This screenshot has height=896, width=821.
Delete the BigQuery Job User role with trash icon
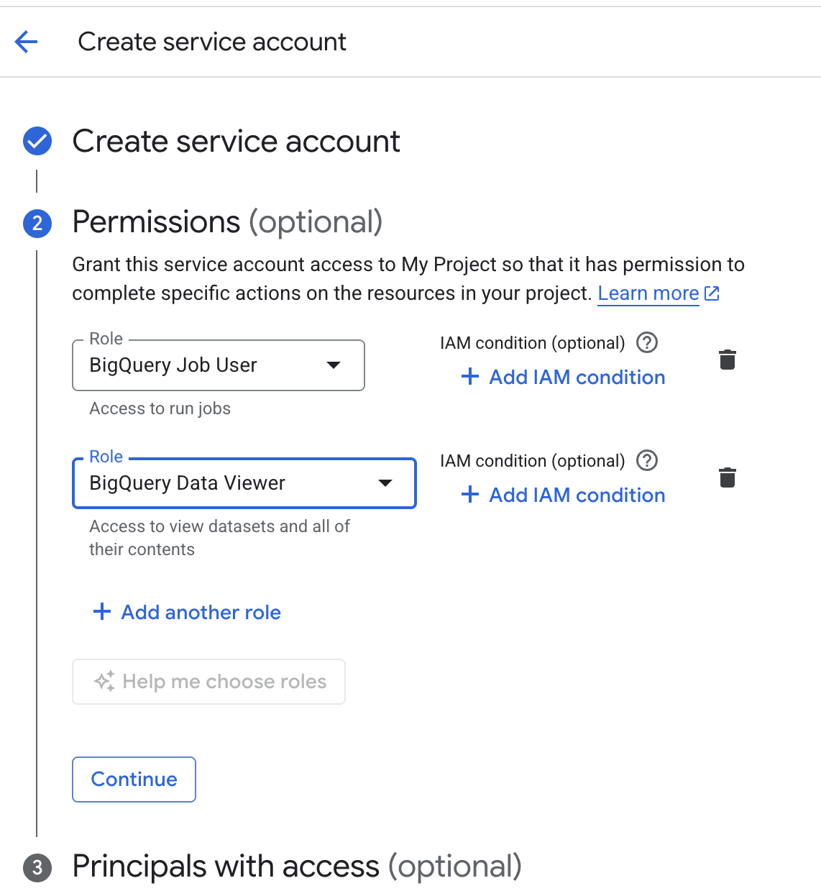[727, 360]
